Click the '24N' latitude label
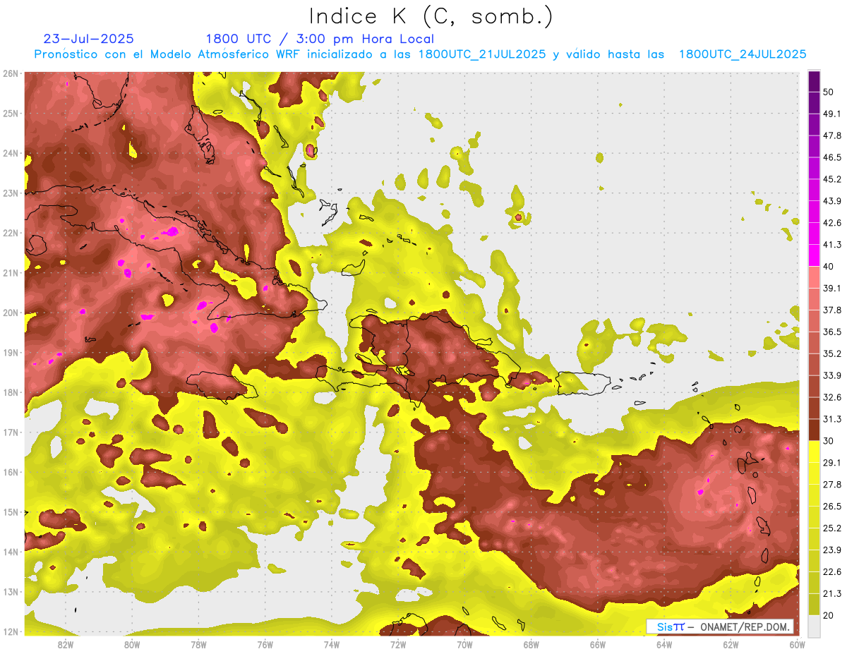This screenshot has height=654, width=847. click(x=11, y=153)
